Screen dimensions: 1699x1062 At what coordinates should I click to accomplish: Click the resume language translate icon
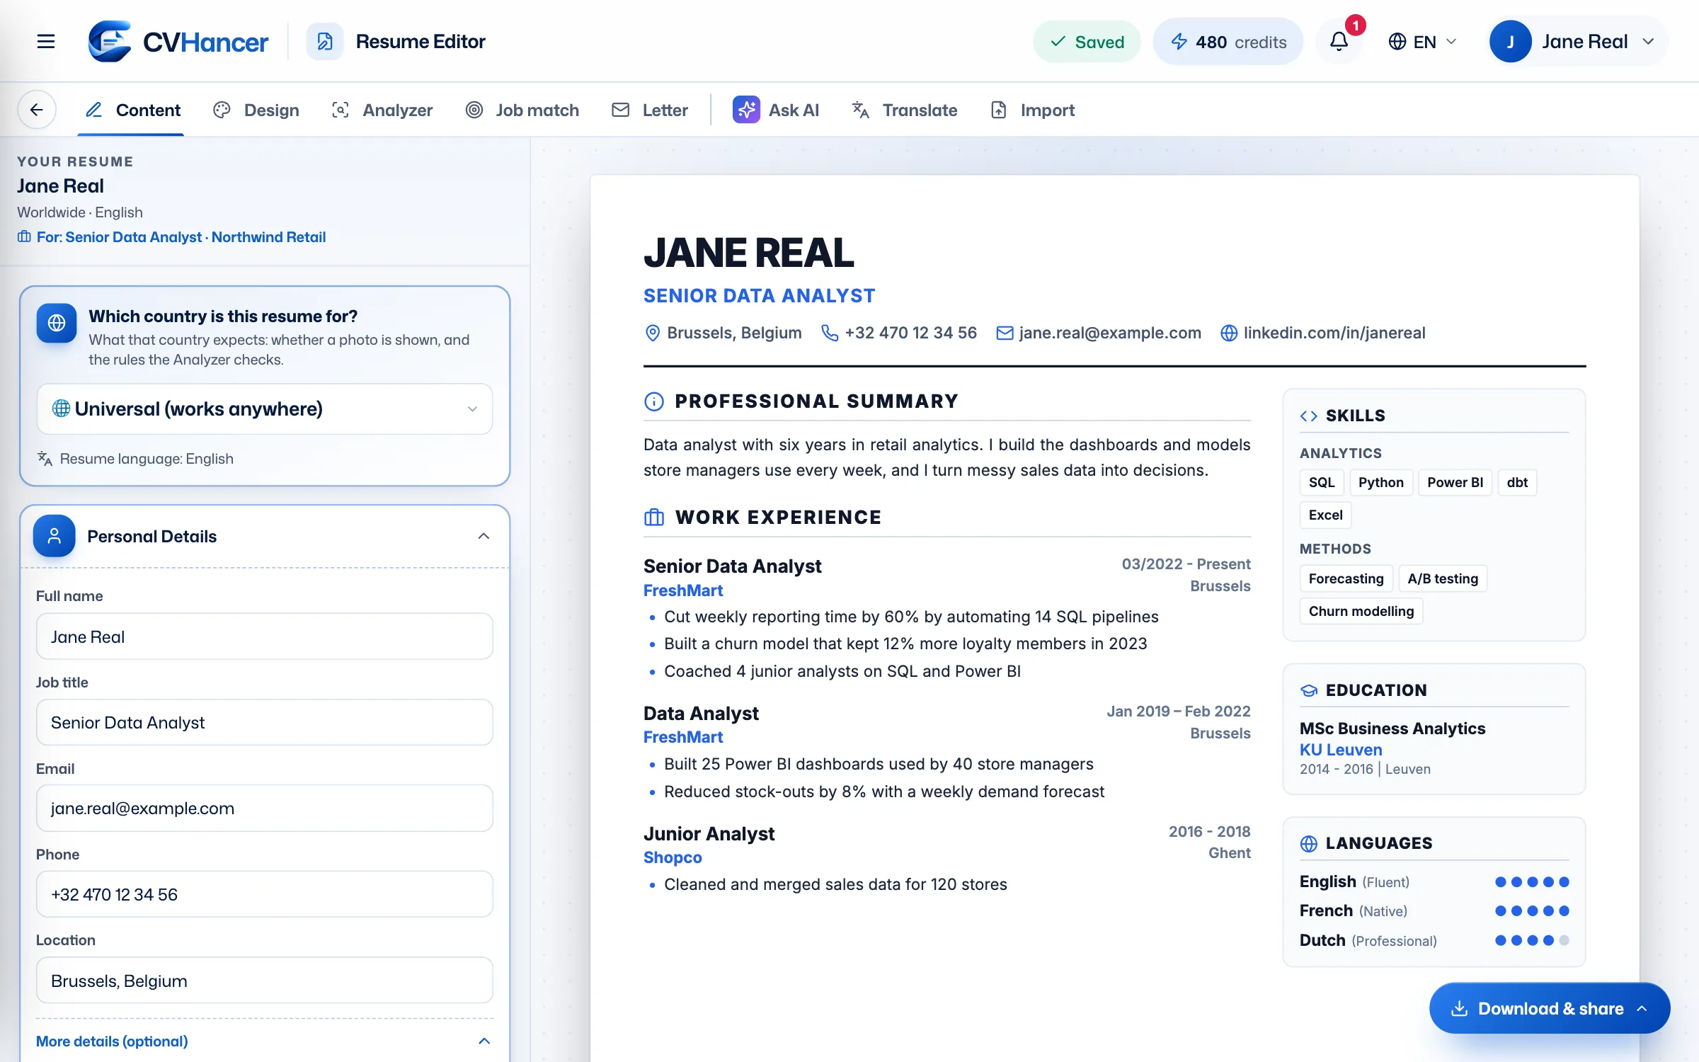(x=45, y=458)
